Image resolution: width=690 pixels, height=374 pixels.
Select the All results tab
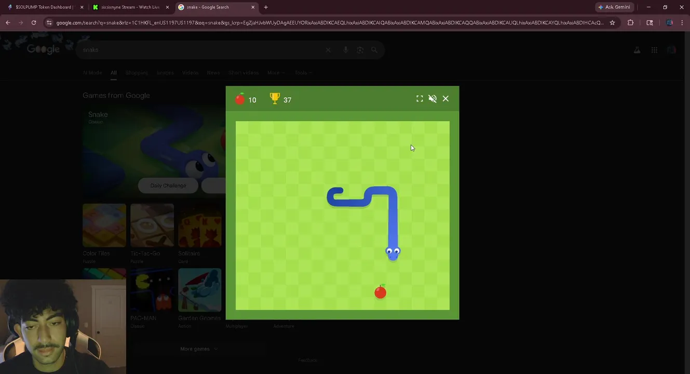tap(113, 73)
